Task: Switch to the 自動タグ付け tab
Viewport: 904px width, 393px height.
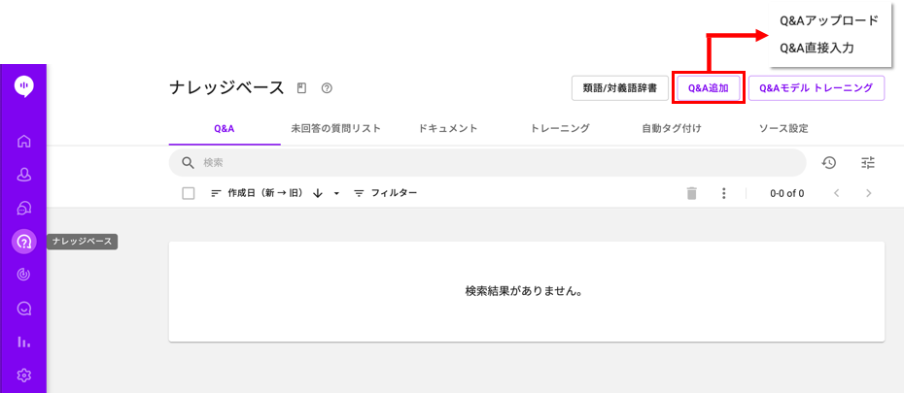Action: [672, 128]
